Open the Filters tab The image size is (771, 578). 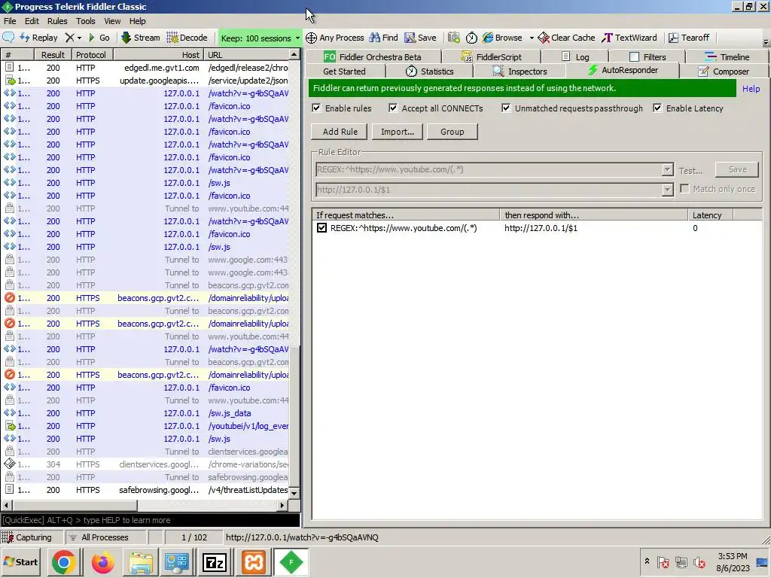647,57
